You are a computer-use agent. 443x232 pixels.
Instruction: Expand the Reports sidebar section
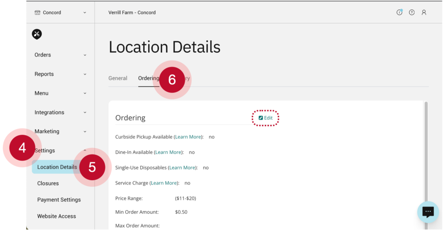(x=60, y=74)
